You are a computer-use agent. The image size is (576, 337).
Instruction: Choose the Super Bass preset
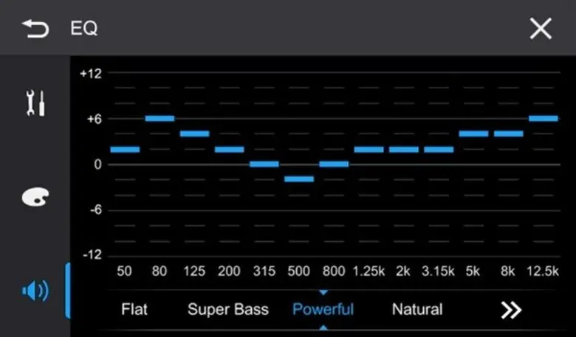(228, 310)
